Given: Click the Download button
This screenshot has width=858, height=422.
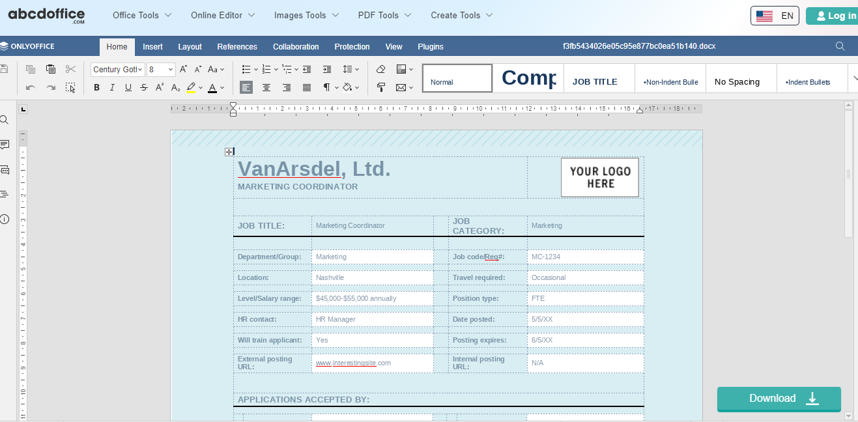Looking at the screenshot, I should click(x=779, y=399).
